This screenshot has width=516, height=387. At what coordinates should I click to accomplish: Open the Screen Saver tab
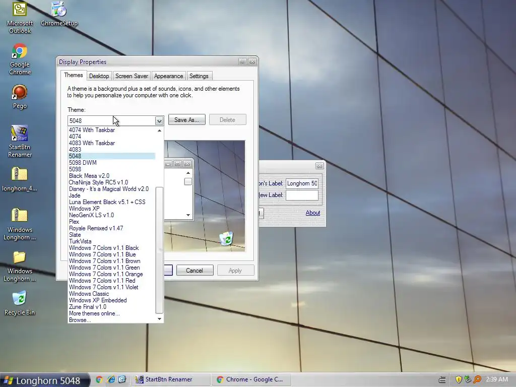pyautogui.click(x=132, y=76)
